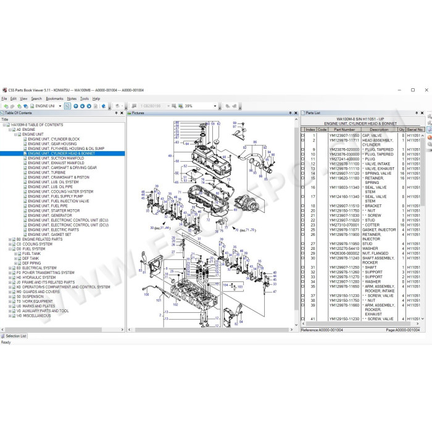Image resolution: width=432 pixels, height=432 pixels.
Task: Click the blue globe home toolbar icon
Action: coord(26,106)
